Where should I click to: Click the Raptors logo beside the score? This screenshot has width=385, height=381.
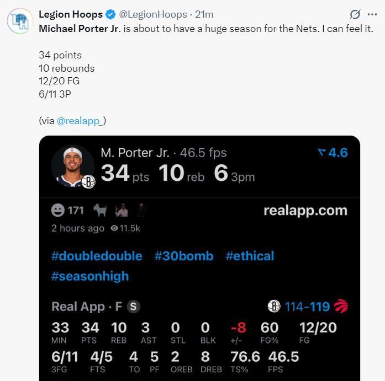(x=341, y=307)
